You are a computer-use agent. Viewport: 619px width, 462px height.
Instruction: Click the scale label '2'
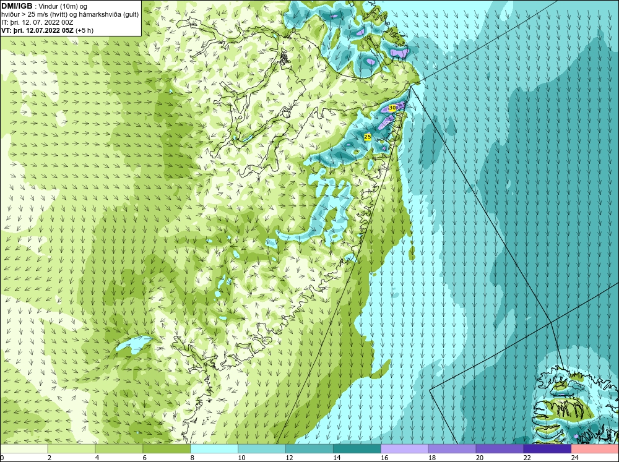tap(50, 458)
